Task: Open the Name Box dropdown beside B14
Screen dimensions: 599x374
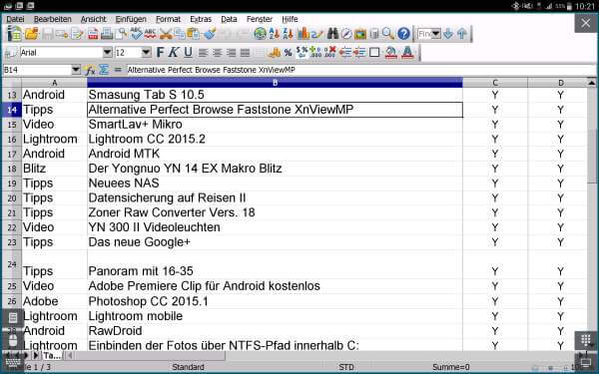Action: (x=76, y=70)
